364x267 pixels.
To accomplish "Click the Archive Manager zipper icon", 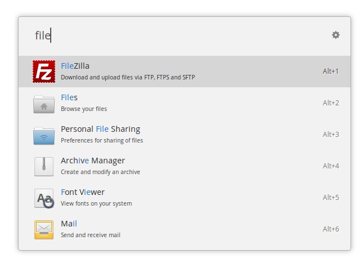I will click(44, 166).
